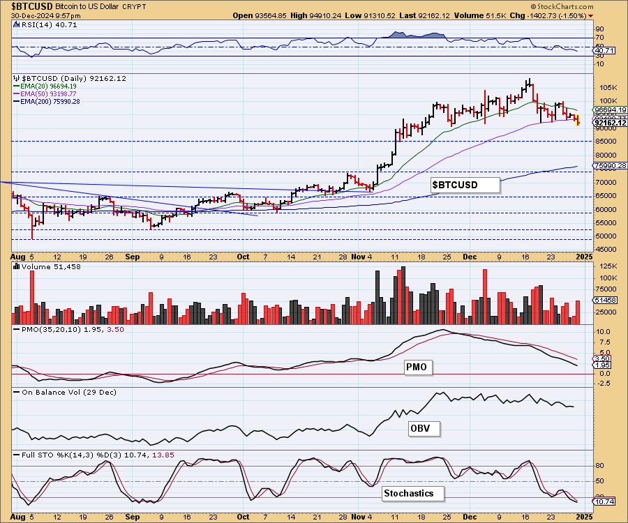
Task: Click the $BTCUSD annotation box on chart
Action: tap(465, 185)
